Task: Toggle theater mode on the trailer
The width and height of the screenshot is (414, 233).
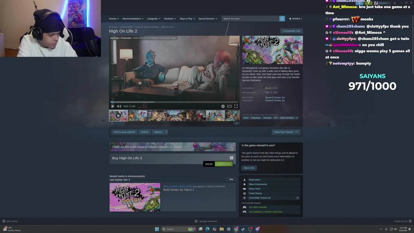Action: 229,106
